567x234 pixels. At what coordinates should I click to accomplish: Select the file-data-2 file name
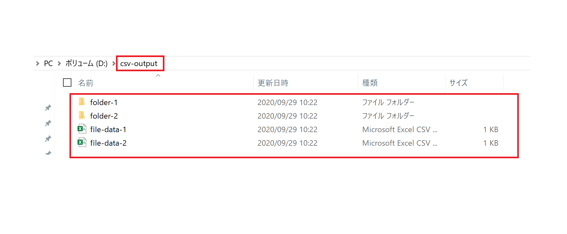[x=108, y=143]
